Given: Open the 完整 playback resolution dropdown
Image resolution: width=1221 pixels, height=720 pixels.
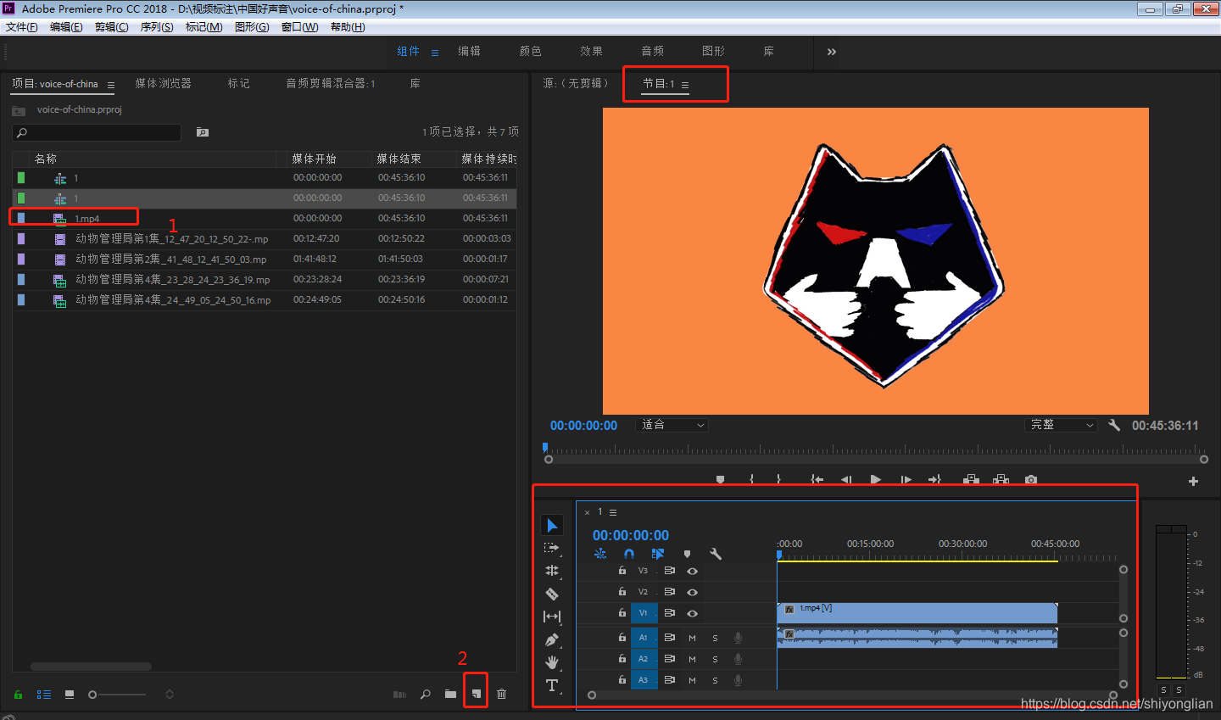Looking at the screenshot, I should click(x=1062, y=425).
